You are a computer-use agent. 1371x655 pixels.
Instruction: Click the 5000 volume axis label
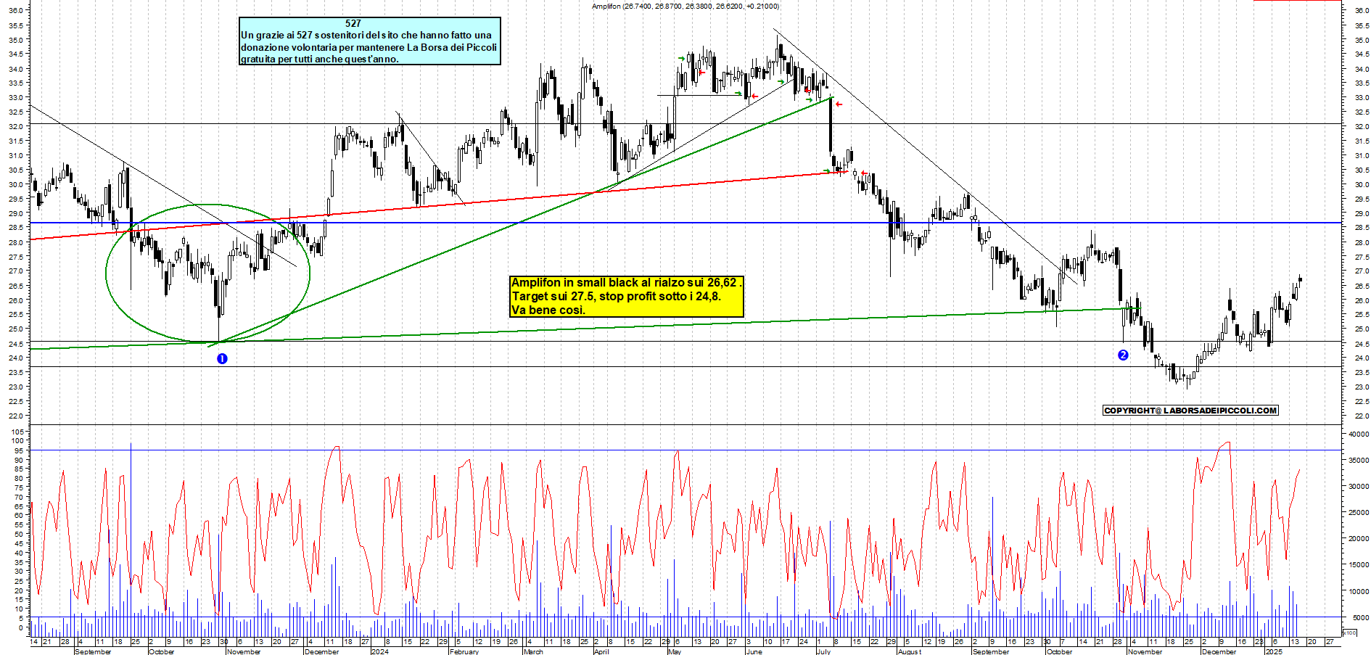click(1361, 617)
